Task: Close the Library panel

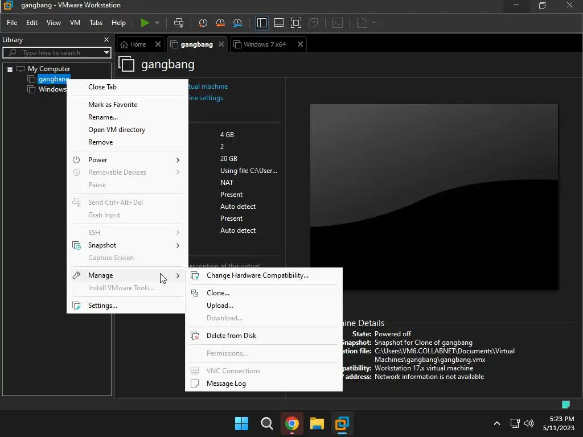Action: [106, 40]
